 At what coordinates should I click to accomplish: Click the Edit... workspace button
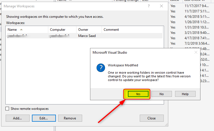(43, 118)
